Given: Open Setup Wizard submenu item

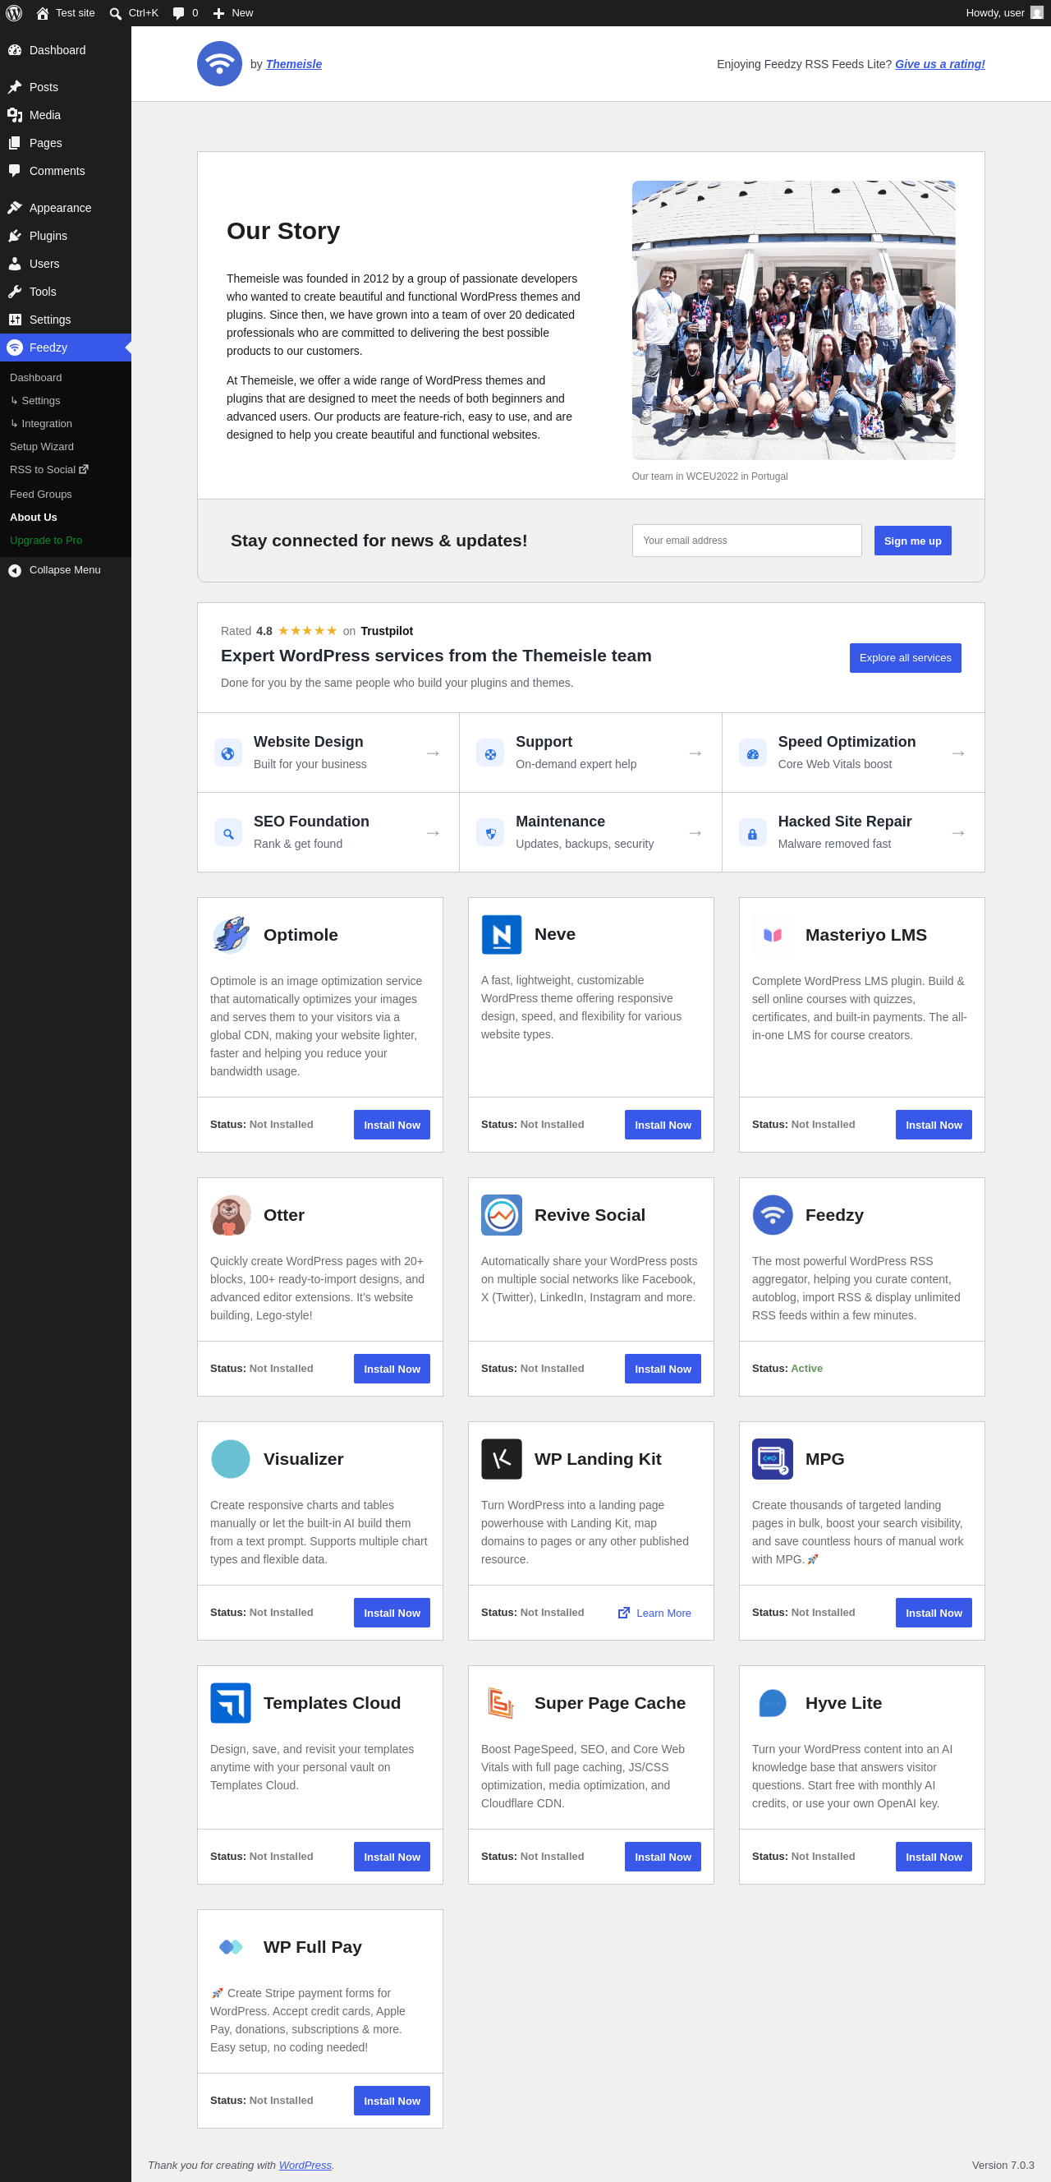Looking at the screenshot, I should pyautogui.click(x=65, y=446).
